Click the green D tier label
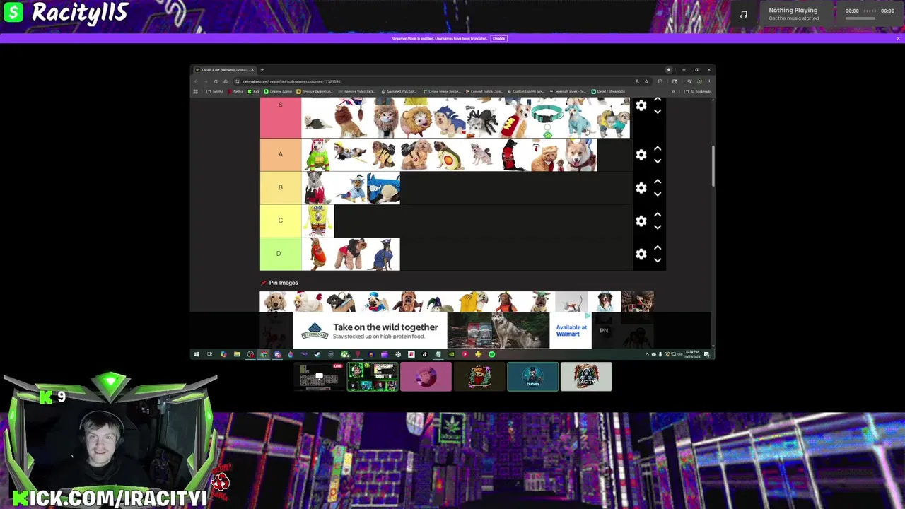The image size is (905, 509). (x=281, y=255)
